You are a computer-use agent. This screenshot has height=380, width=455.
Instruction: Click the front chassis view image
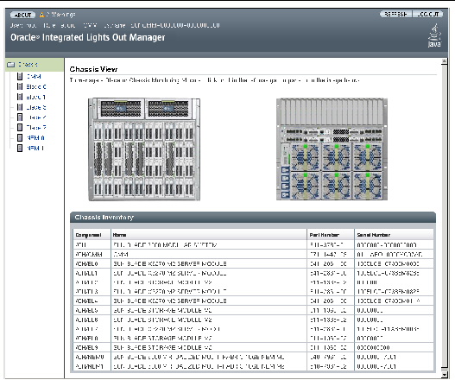tap(144, 149)
